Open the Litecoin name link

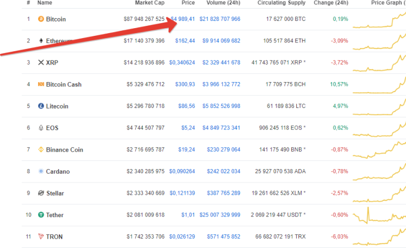(x=57, y=106)
